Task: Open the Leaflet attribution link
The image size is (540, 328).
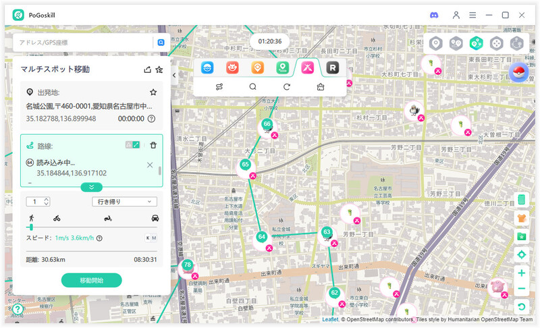Action: 330,319
